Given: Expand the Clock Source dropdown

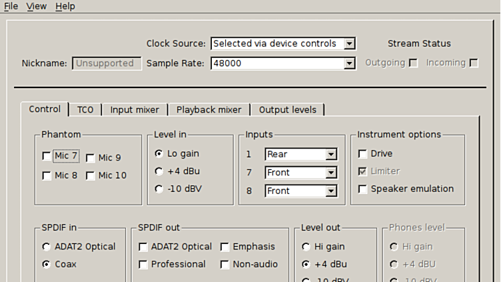Looking at the screenshot, I should pyautogui.click(x=283, y=43).
